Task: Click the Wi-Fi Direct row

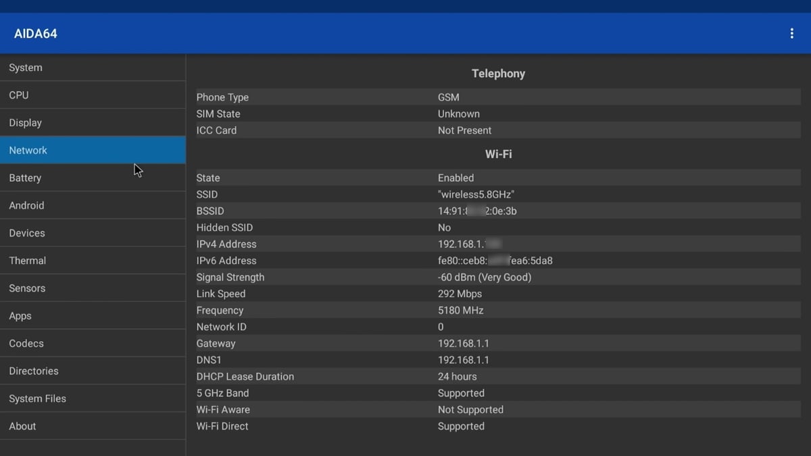Action: pos(497,426)
